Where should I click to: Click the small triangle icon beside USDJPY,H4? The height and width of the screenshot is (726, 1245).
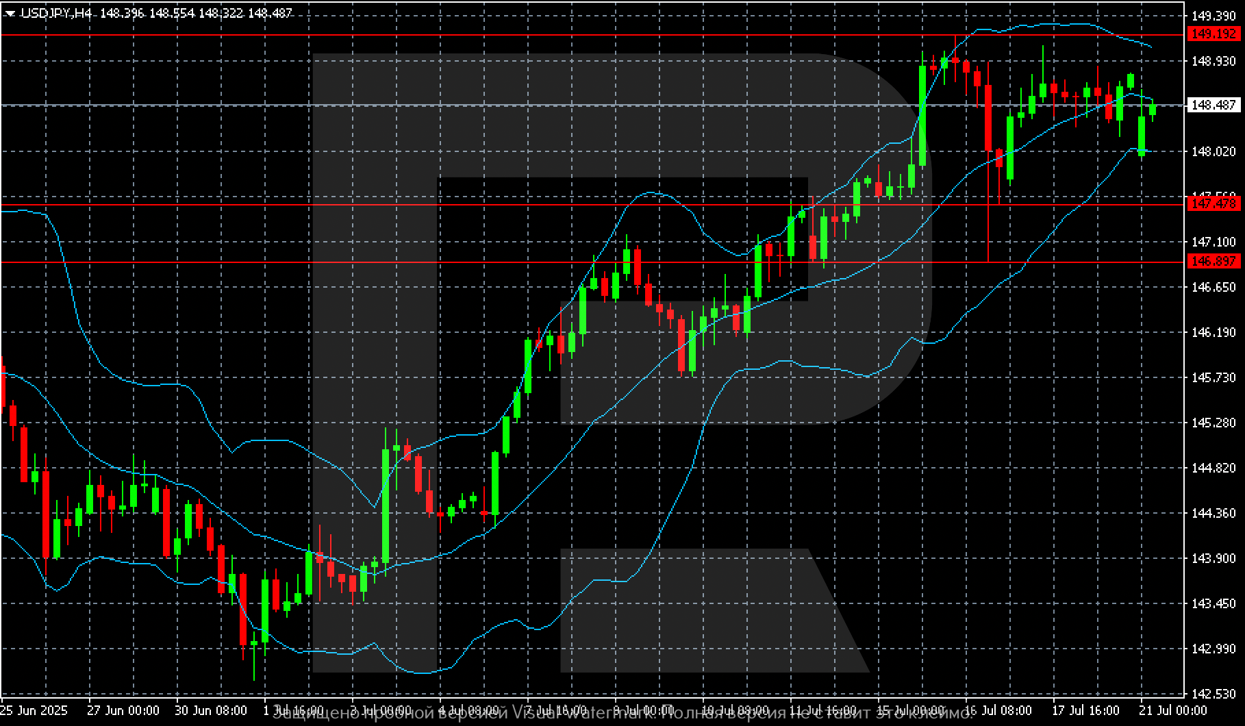(x=10, y=13)
